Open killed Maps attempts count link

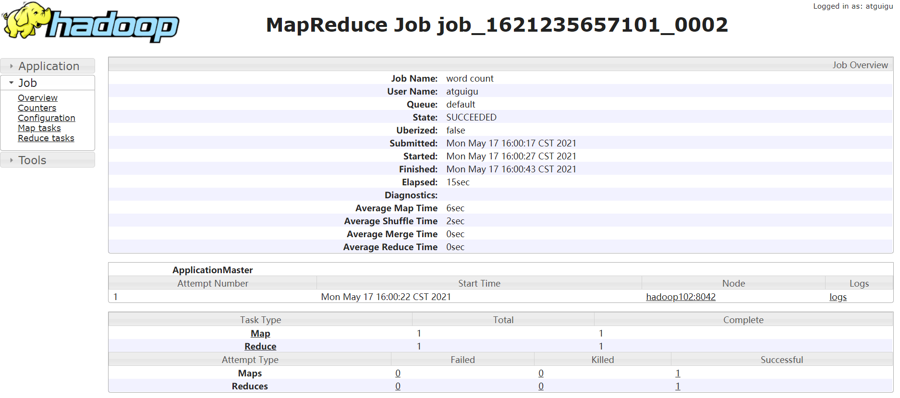(541, 373)
